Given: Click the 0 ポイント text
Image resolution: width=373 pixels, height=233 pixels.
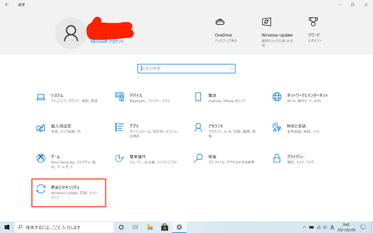Looking at the screenshot, I should (315, 41).
